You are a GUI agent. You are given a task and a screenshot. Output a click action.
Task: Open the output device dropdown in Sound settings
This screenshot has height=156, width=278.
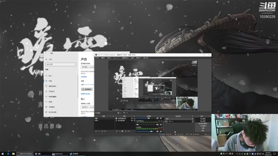point(88,67)
